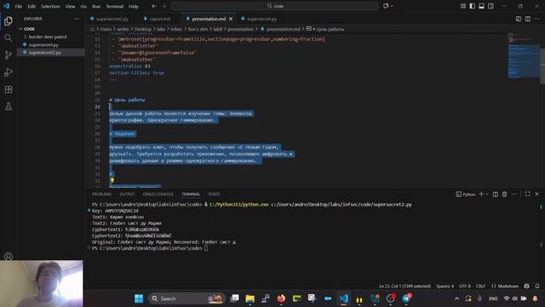Open the Run menu

(x=96, y=6)
